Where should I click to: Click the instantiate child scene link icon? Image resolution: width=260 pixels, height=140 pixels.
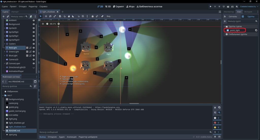8,16
